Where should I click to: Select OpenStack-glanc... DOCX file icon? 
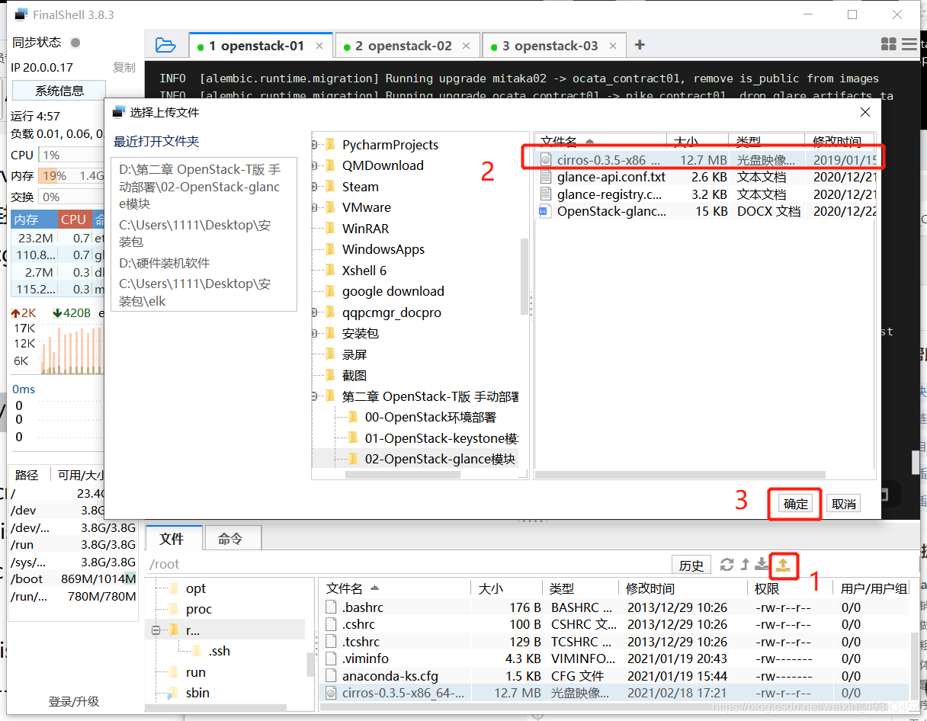pos(545,211)
